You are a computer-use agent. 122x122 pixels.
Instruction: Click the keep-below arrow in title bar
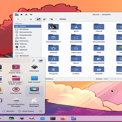pyautogui.click(x=31, y=15)
